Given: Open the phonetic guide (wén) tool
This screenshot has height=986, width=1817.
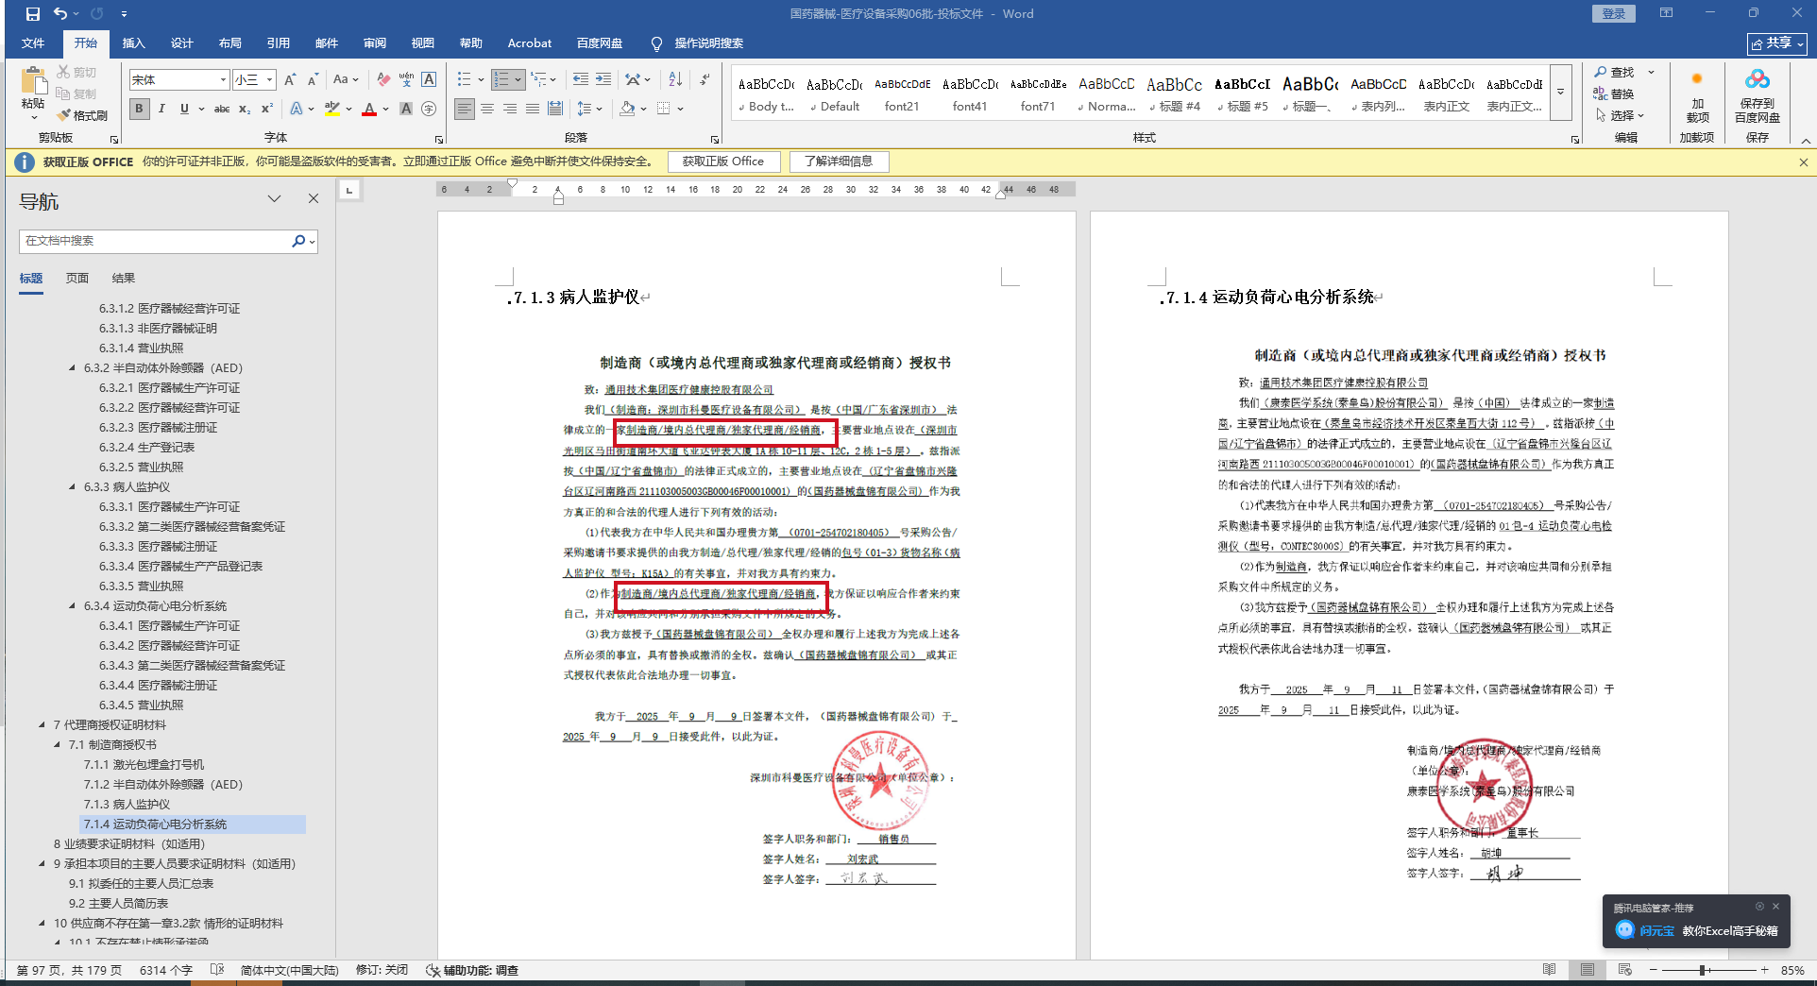Looking at the screenshot, I should (x=406, y=80).
